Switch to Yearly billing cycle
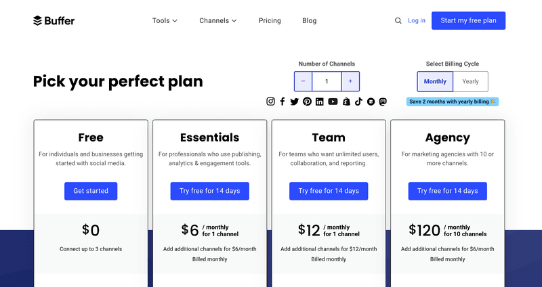 click(470, 81)
